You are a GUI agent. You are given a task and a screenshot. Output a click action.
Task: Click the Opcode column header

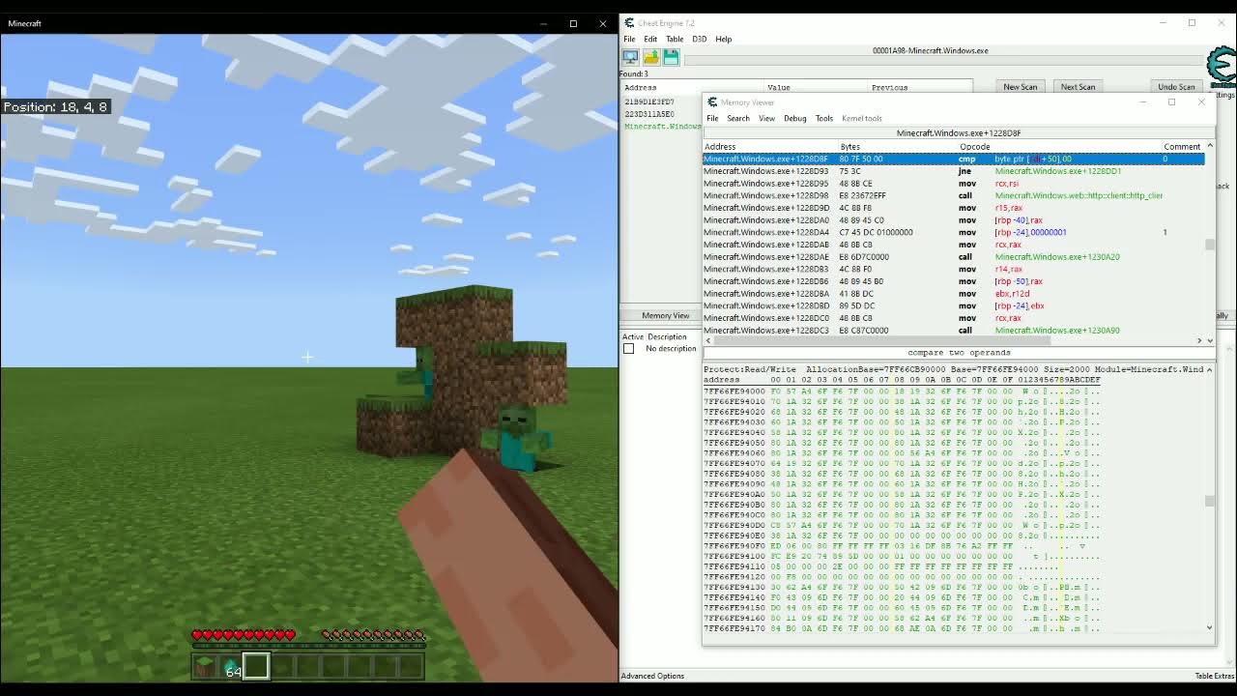(x=1059, y=147)
